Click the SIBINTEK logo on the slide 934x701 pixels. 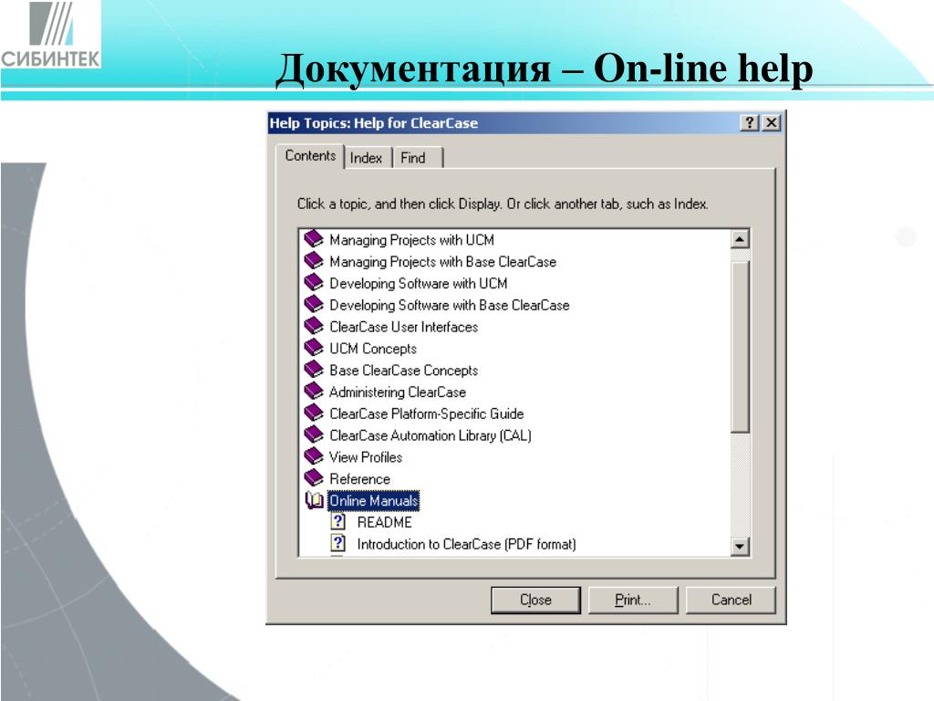click(50, 36)
